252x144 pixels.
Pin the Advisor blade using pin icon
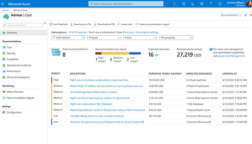click(x=245, y=15)
